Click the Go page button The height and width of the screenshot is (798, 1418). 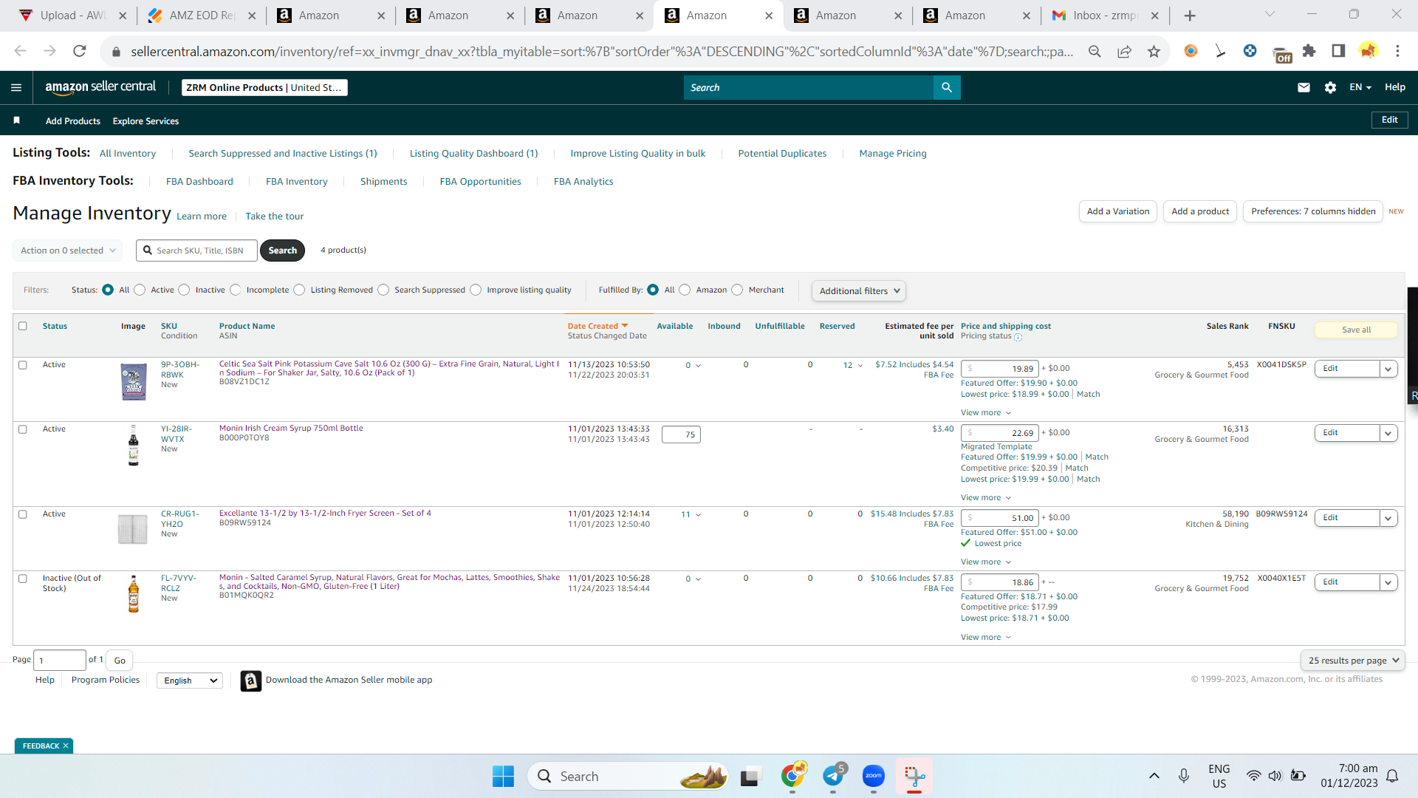(x=120, y=661)
